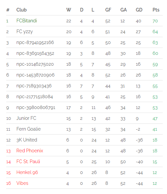This screenshot has height=194, width=167.
Task: Open npc-39800806791 in ninth place
Action: [x=36, y=107]
